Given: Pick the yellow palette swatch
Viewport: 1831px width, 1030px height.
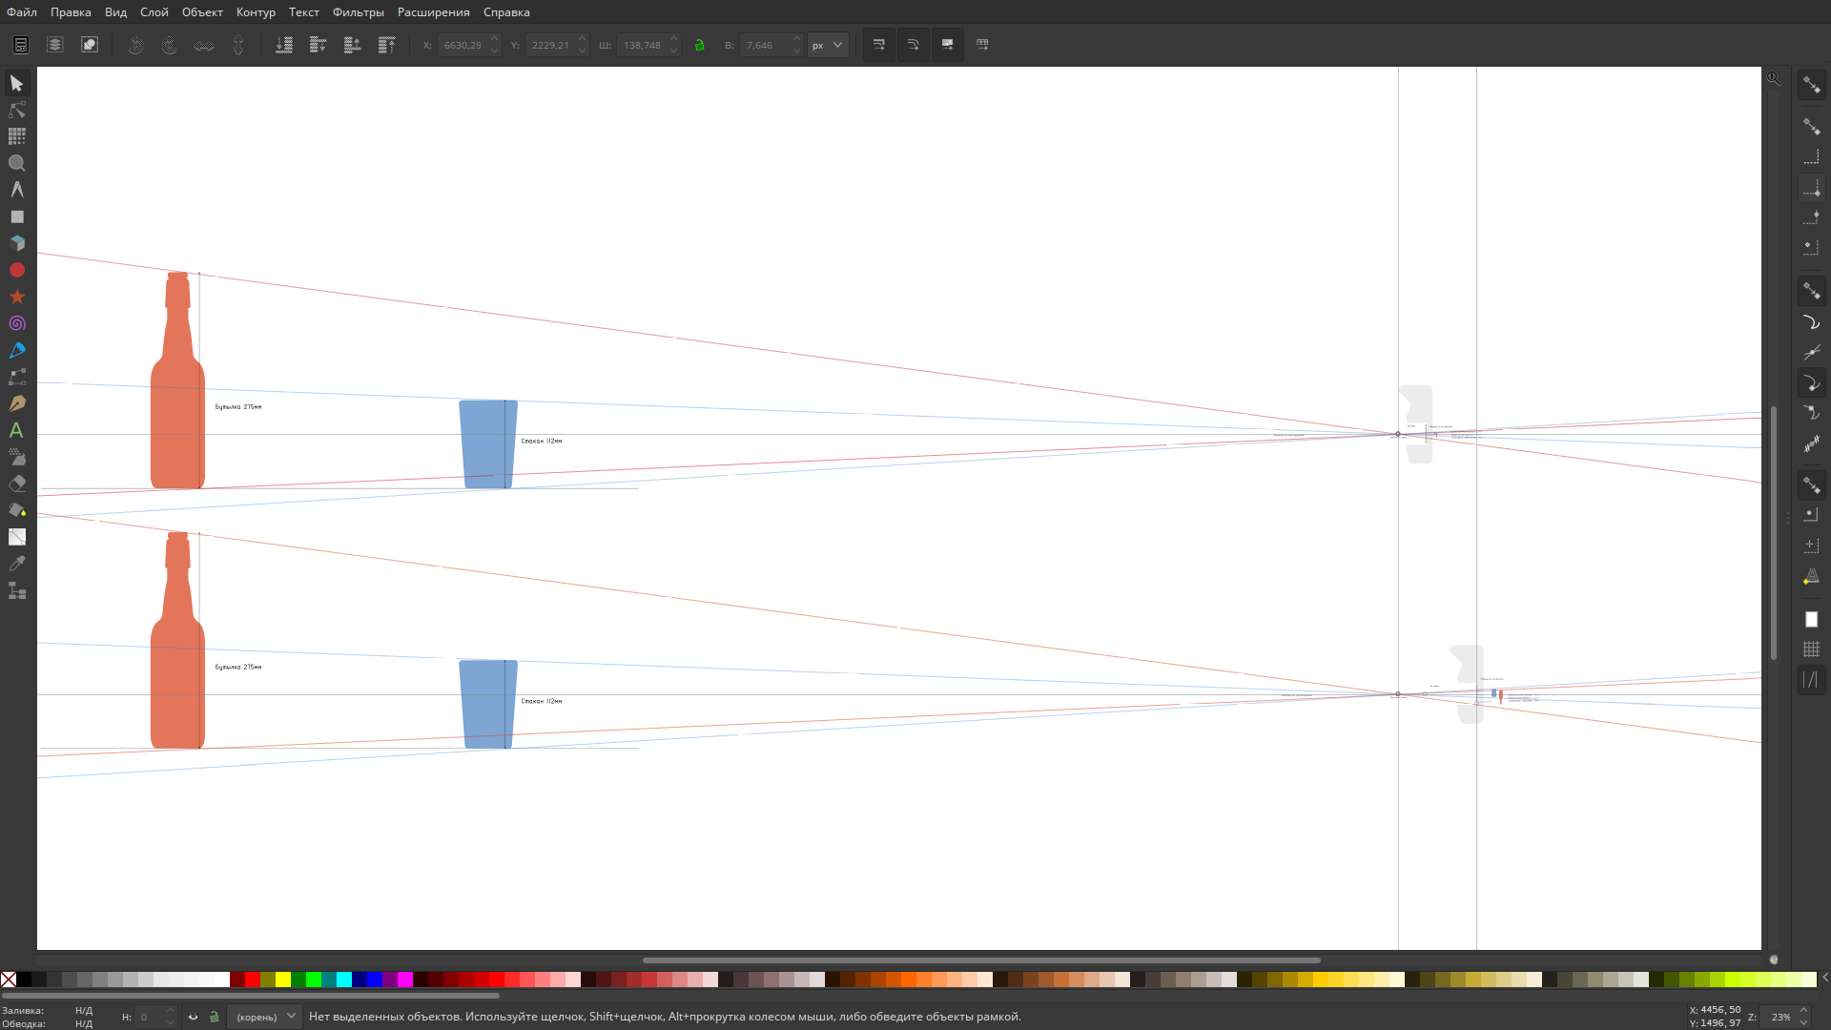Looking at the screenshot, I should [283, 979].
